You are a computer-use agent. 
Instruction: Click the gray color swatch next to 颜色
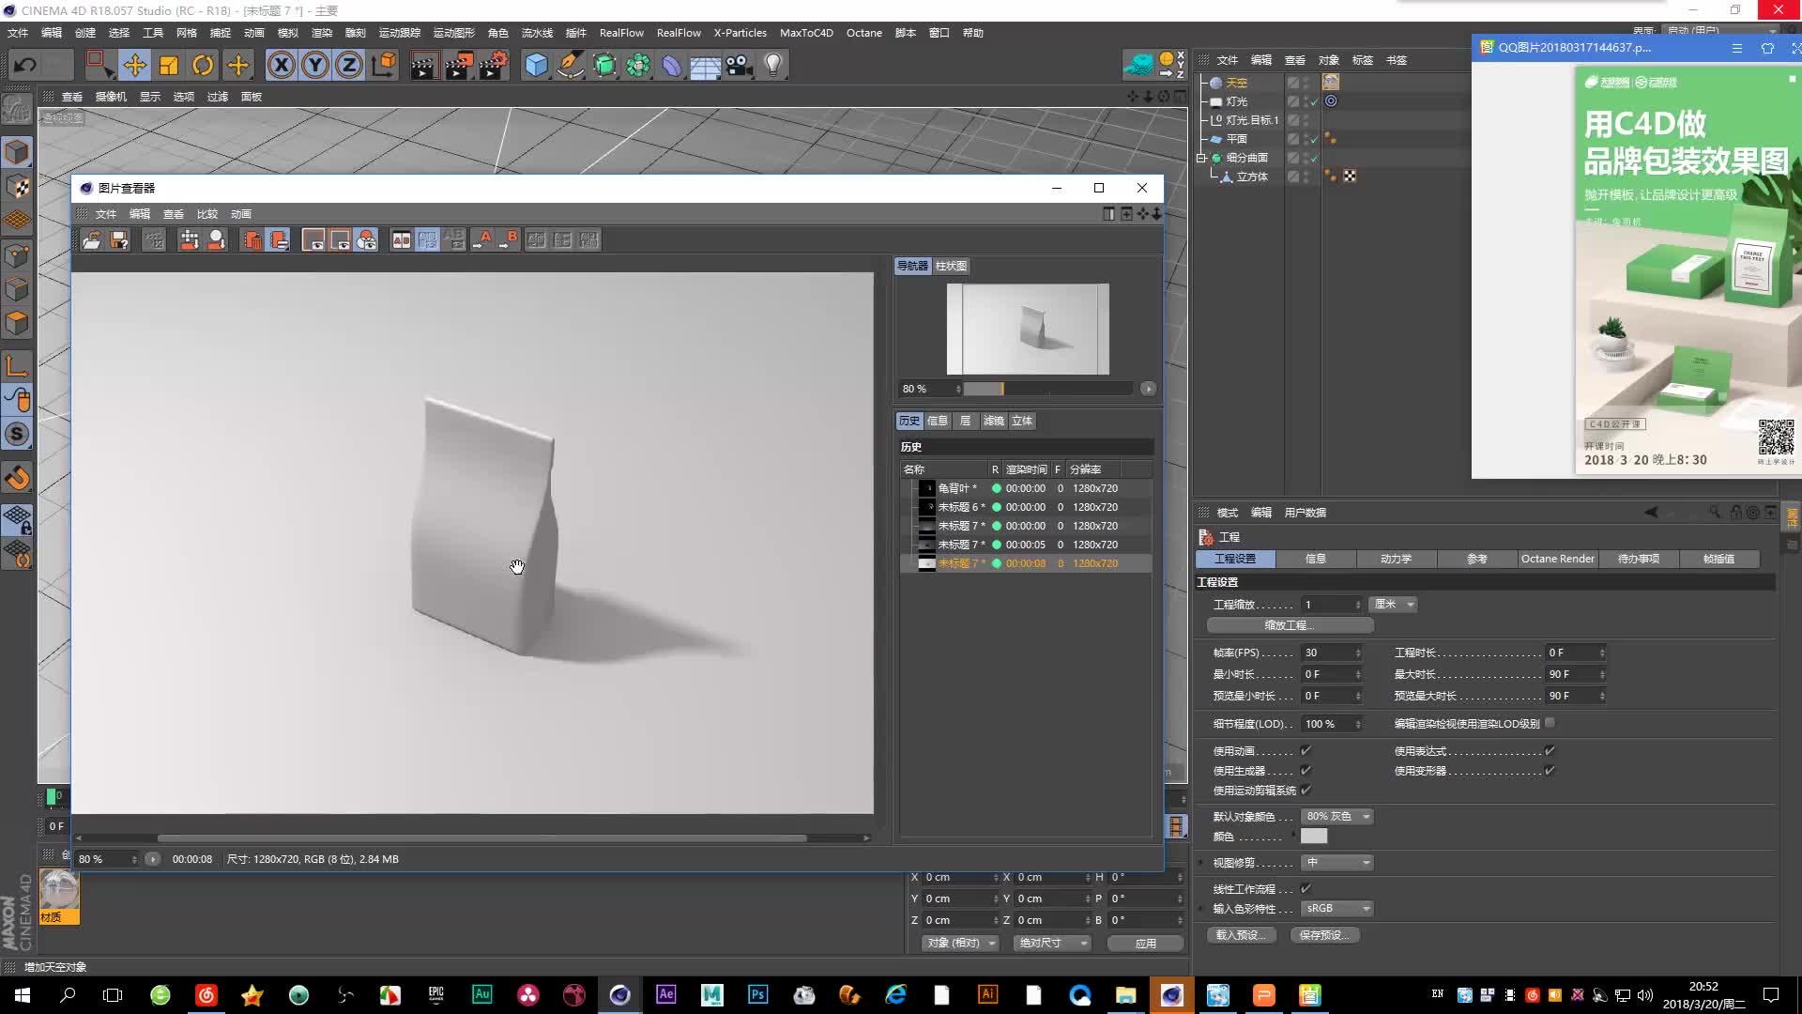tap(1314, 836)
